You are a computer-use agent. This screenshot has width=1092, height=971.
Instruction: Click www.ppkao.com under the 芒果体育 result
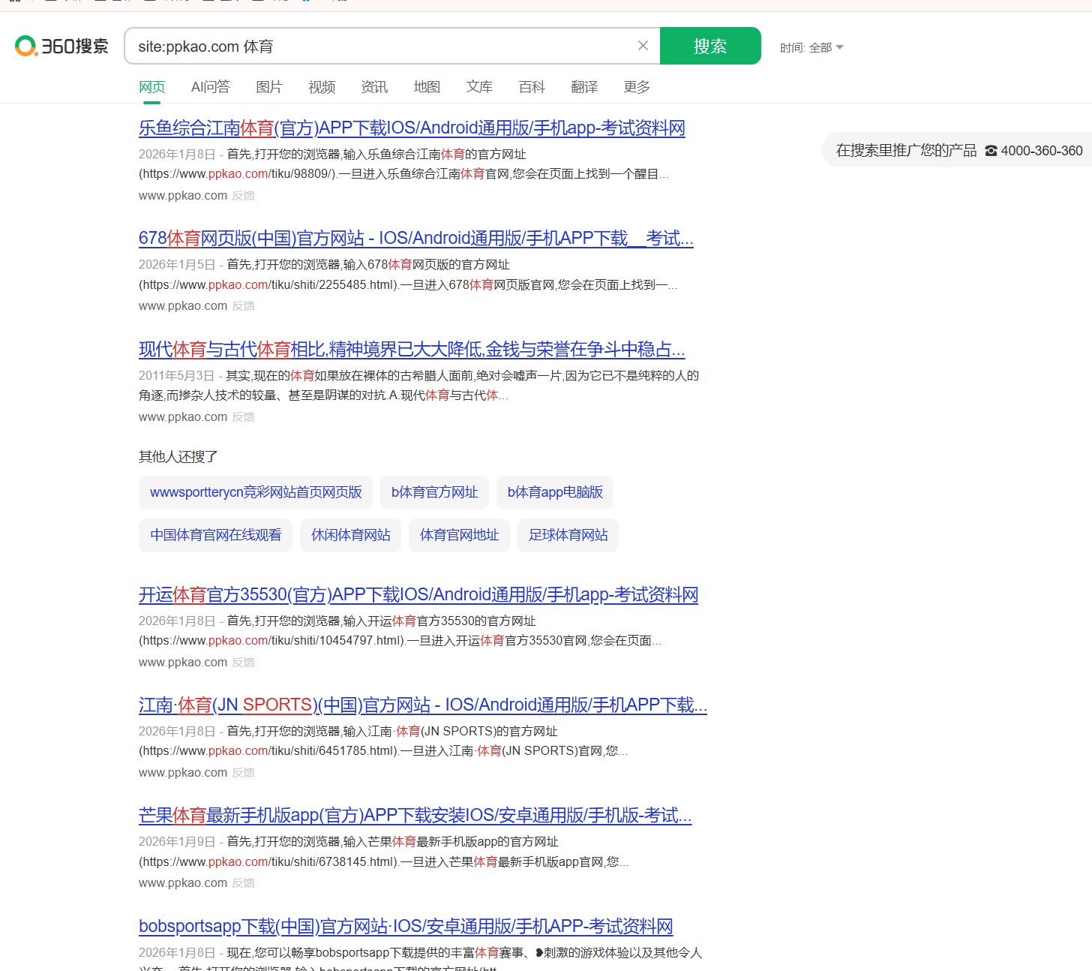coord(183,883)
